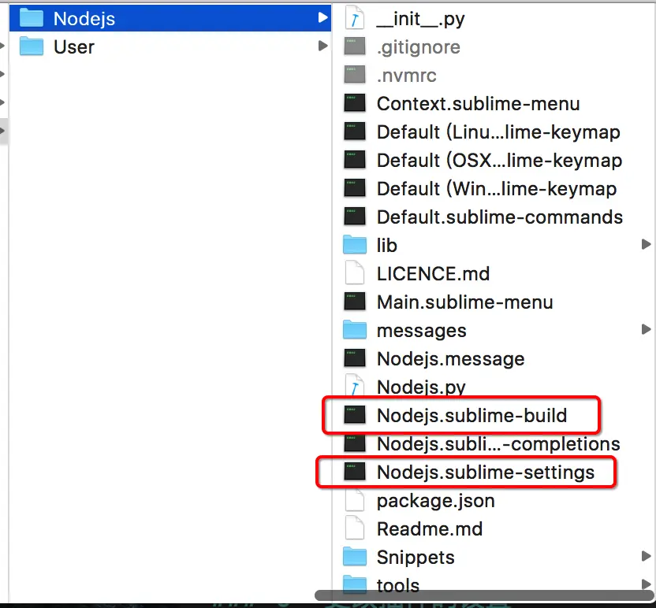
Task: Click the package.json document icon
Action: click(x=354, y=499)
